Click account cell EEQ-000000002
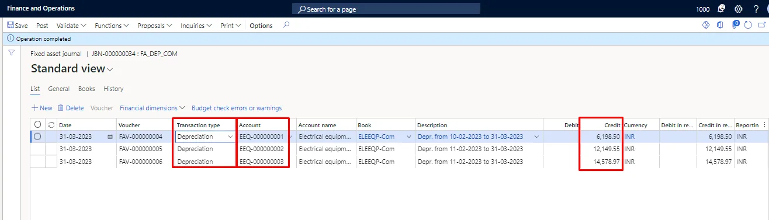769x220 pixels. (262, 149)
